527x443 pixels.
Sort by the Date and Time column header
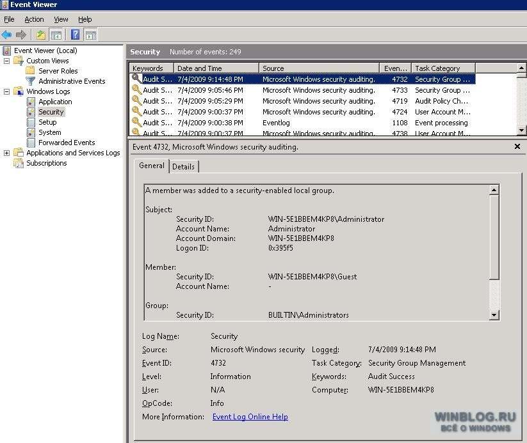216,68
